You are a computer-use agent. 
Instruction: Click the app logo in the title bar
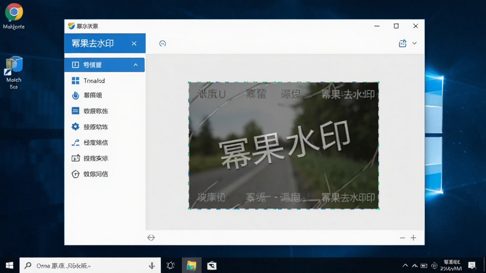[71, 26]
